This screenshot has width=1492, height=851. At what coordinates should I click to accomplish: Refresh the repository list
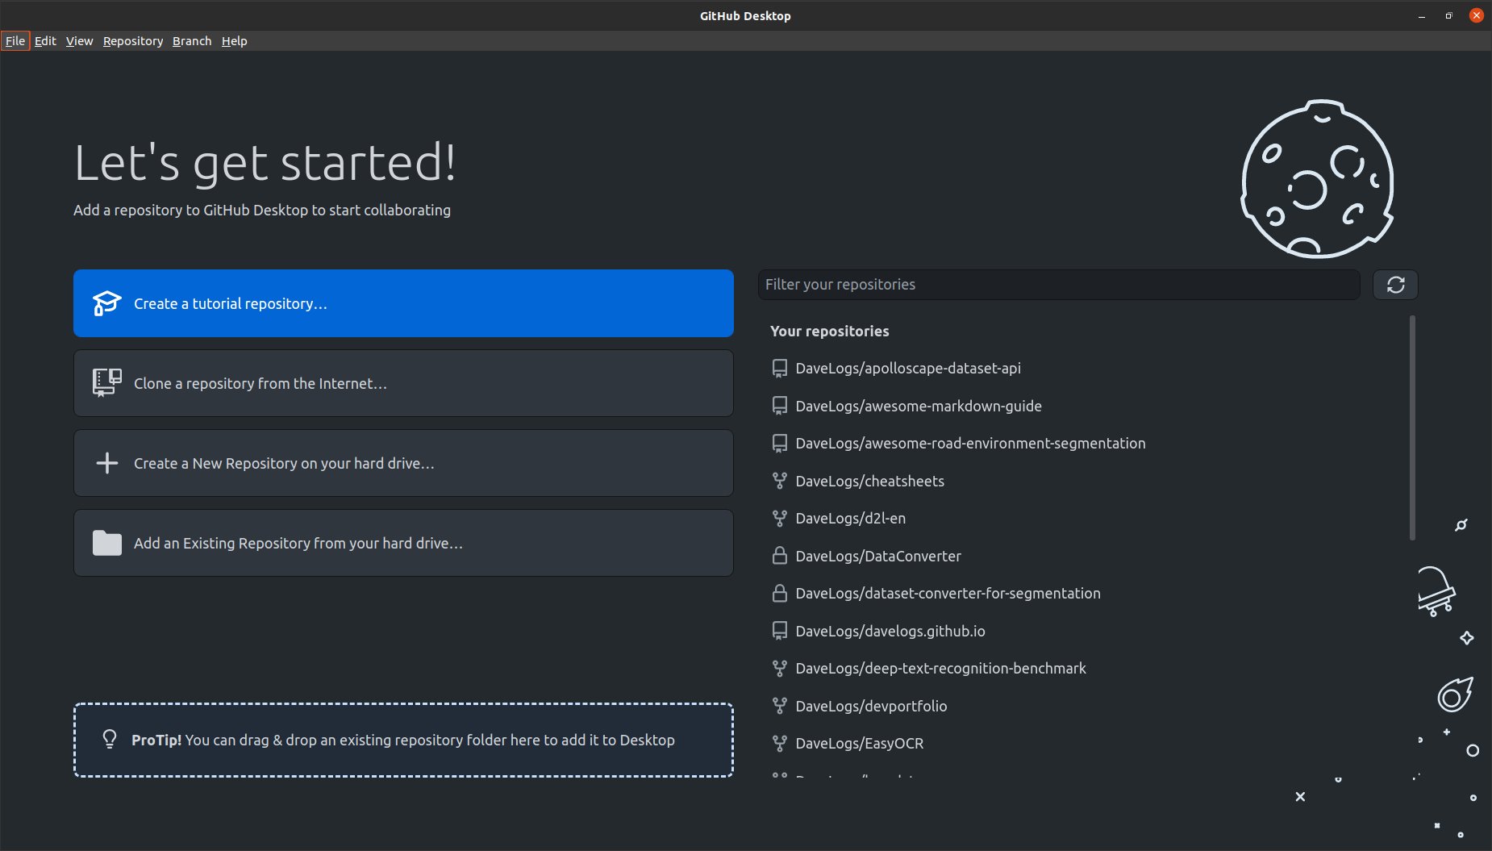(1395, 285)
